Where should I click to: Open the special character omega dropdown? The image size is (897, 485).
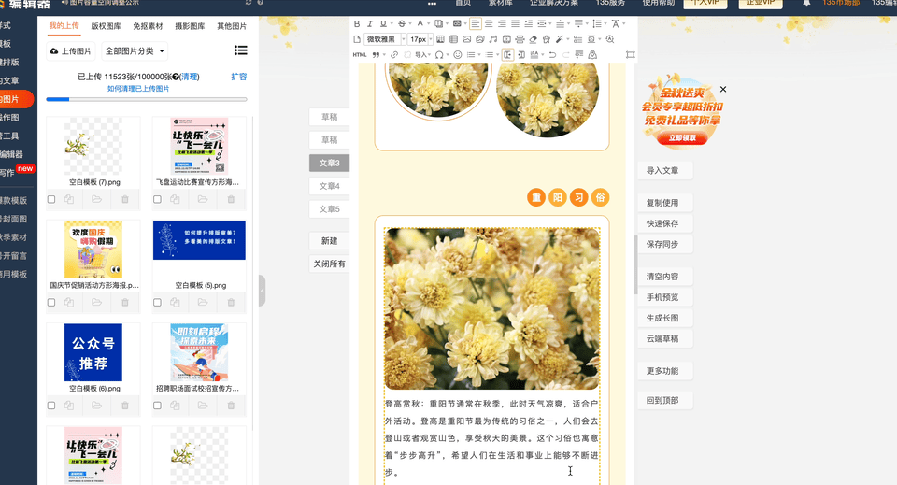coord(448,55)
